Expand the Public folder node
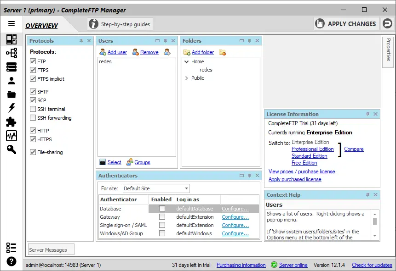 (x=187, y=78)
